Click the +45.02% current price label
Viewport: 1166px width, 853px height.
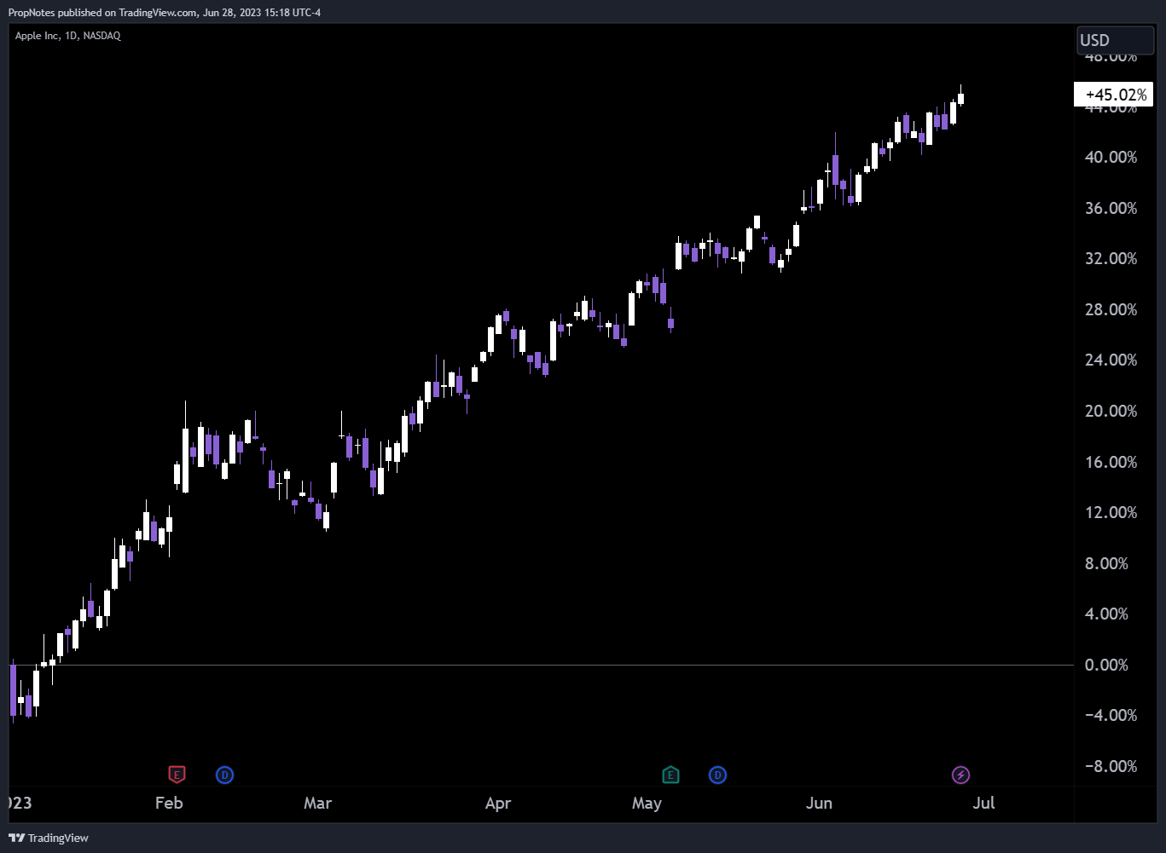pos(1113,95)
